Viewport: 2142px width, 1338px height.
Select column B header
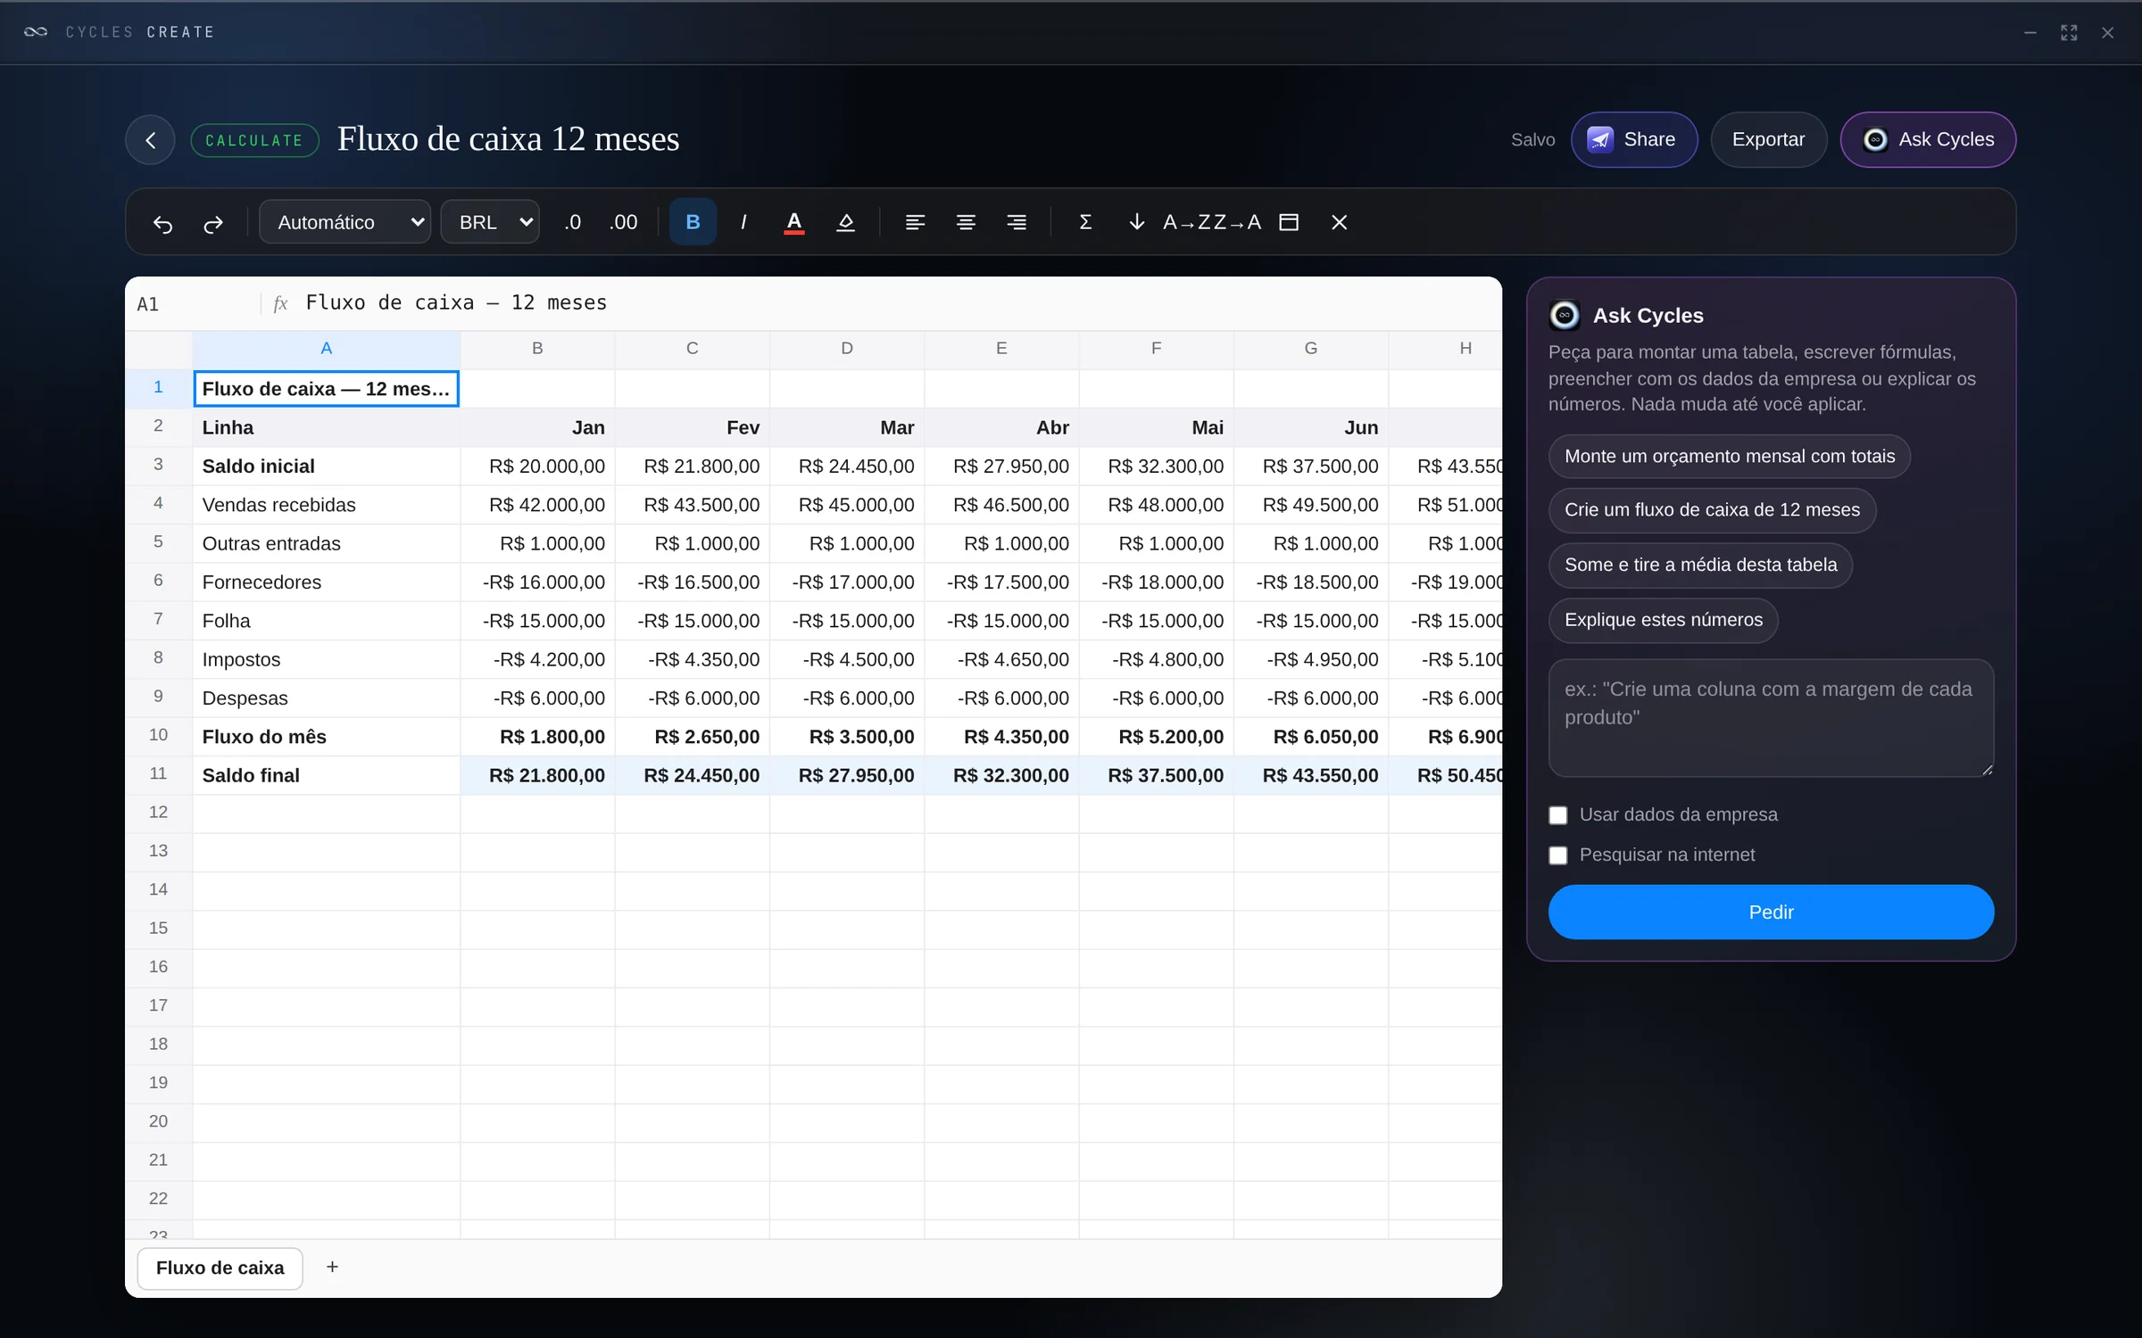[x=537, y=349]
